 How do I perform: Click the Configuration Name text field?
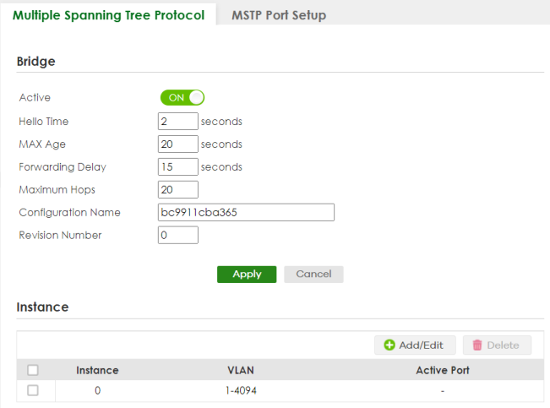tap(246, 212)
